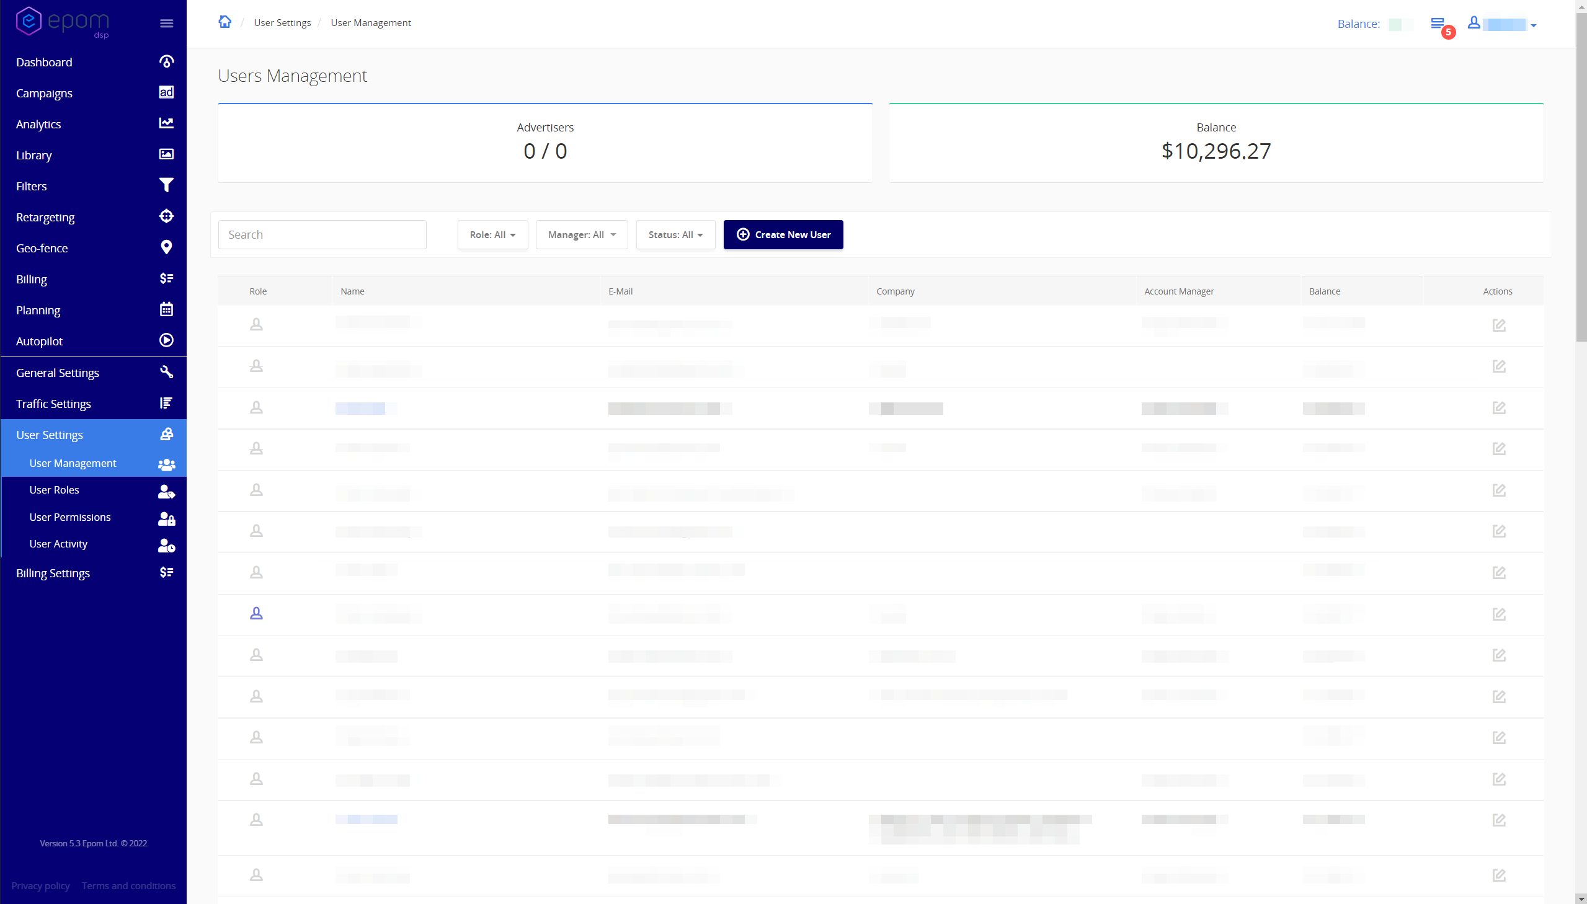Click the user profile icon at top right
Image resolution: width=1587 pixels, height=904 pixels.
coord(1474,23)
